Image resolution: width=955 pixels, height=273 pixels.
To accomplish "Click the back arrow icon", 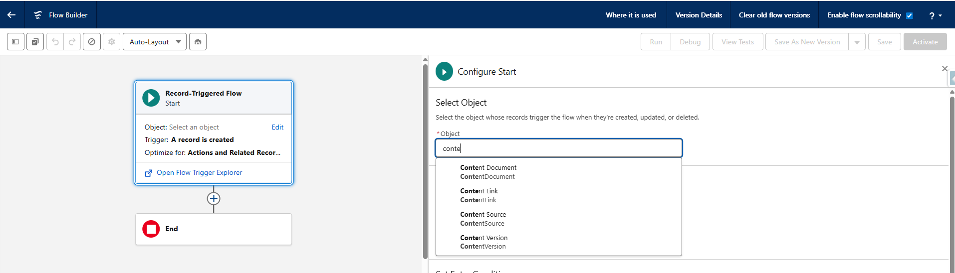I will [11, 15].
